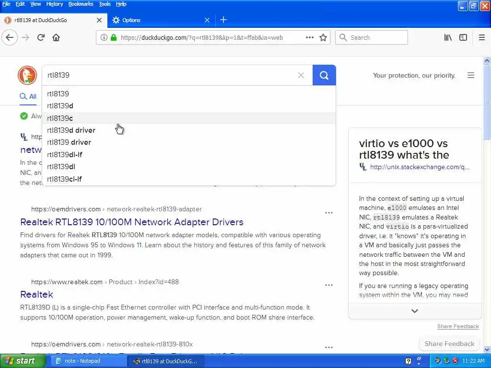Open the View menu
491x368 pixels.
(35, 4)
